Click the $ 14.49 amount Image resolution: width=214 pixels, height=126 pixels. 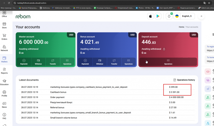click(173, 118)
